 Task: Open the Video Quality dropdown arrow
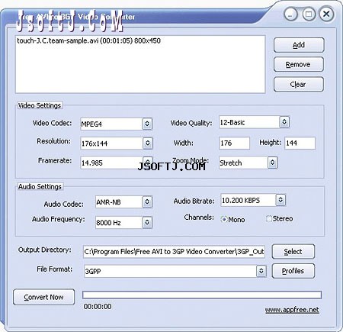tap(284, 122)
